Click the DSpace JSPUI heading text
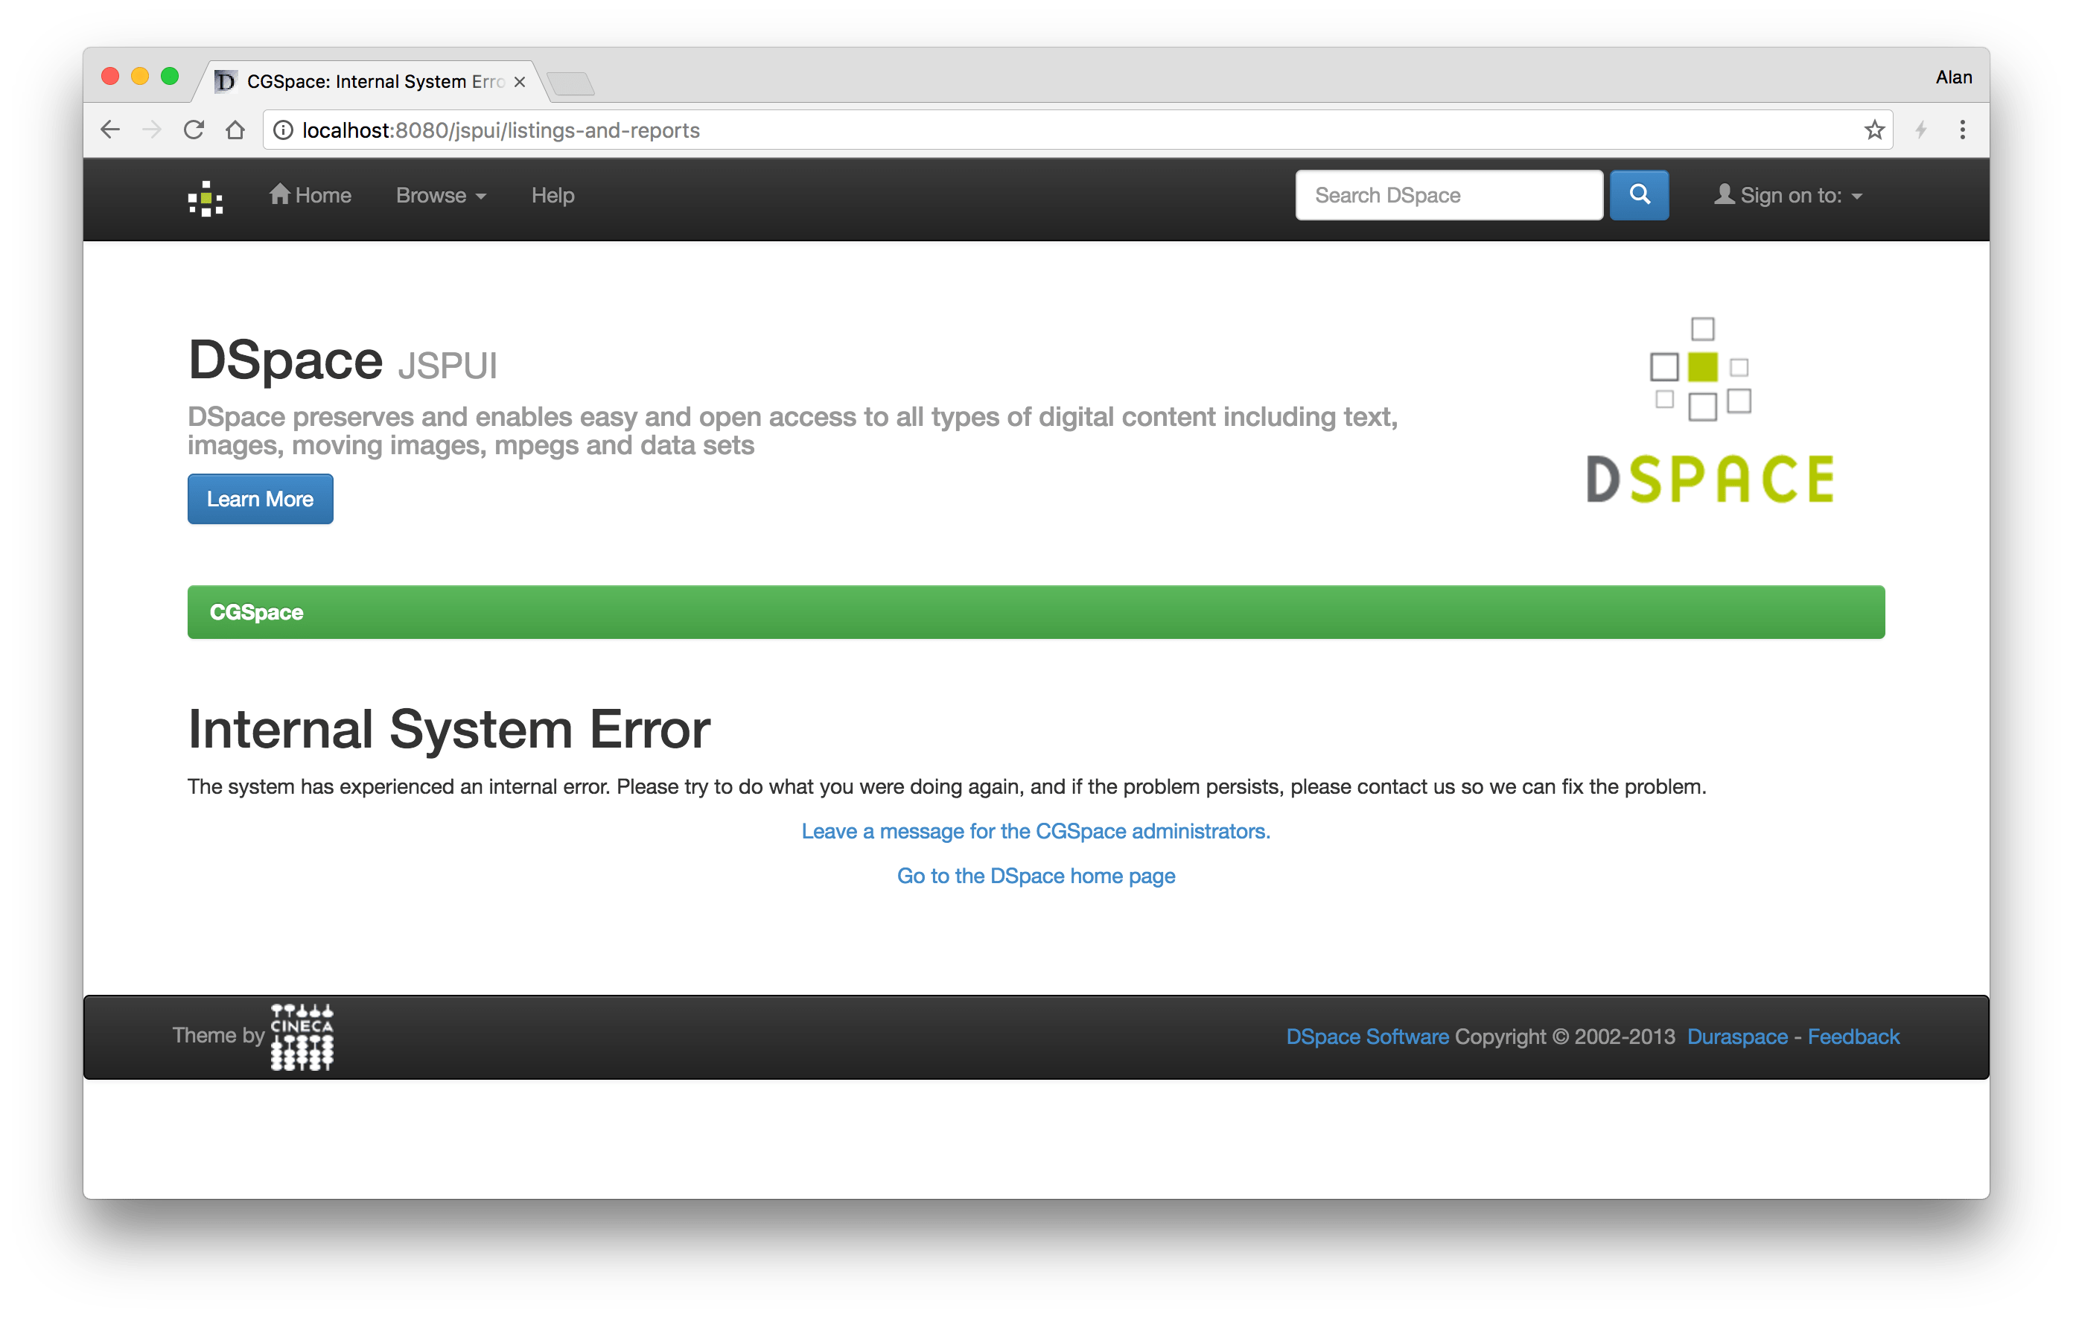Screen dimensions: 2073x1318 point(343,360)
